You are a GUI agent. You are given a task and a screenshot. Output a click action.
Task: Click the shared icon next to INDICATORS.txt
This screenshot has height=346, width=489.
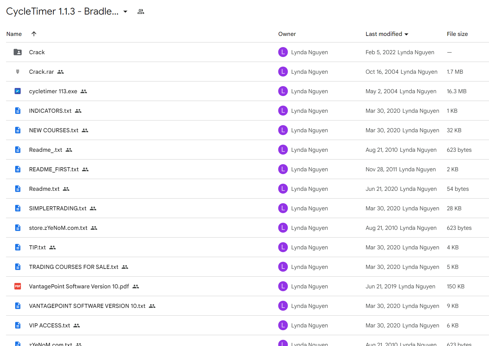(78, 111)
